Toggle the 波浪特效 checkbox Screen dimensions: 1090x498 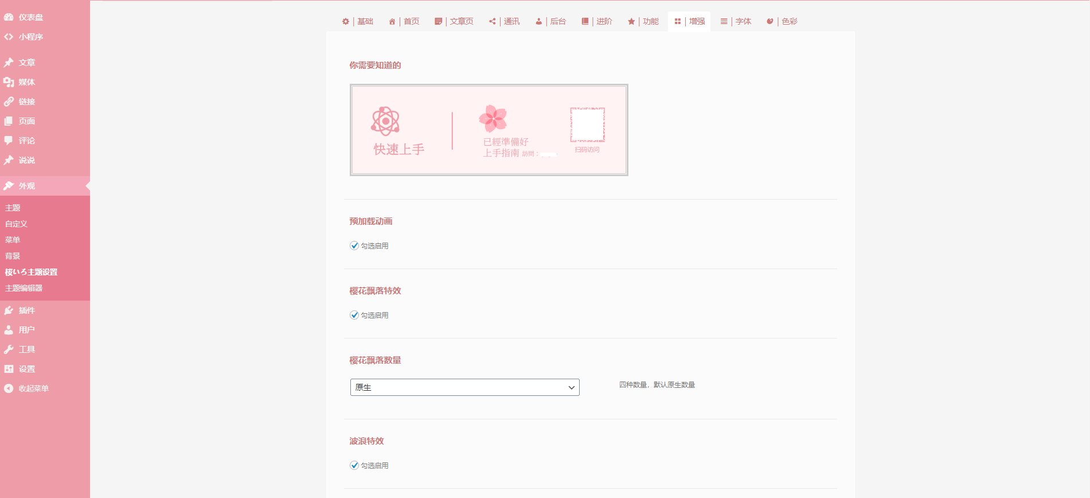(x=354, y=465)
